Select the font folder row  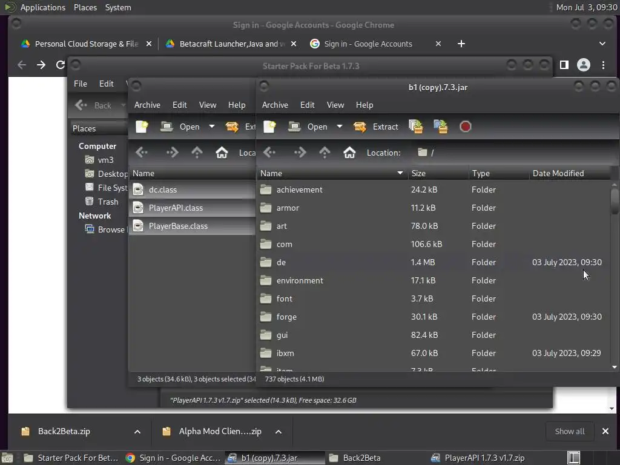pyautogui.click(x=434, y=299)
